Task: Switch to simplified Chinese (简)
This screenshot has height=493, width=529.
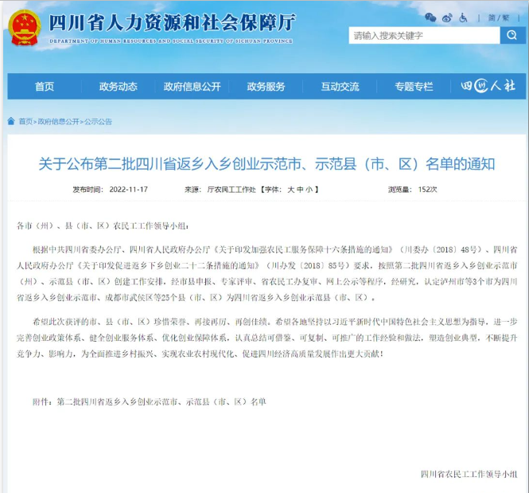Action: coord(493,17)
